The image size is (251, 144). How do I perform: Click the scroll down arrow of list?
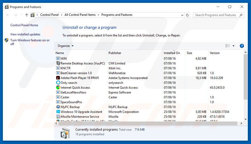245,119
